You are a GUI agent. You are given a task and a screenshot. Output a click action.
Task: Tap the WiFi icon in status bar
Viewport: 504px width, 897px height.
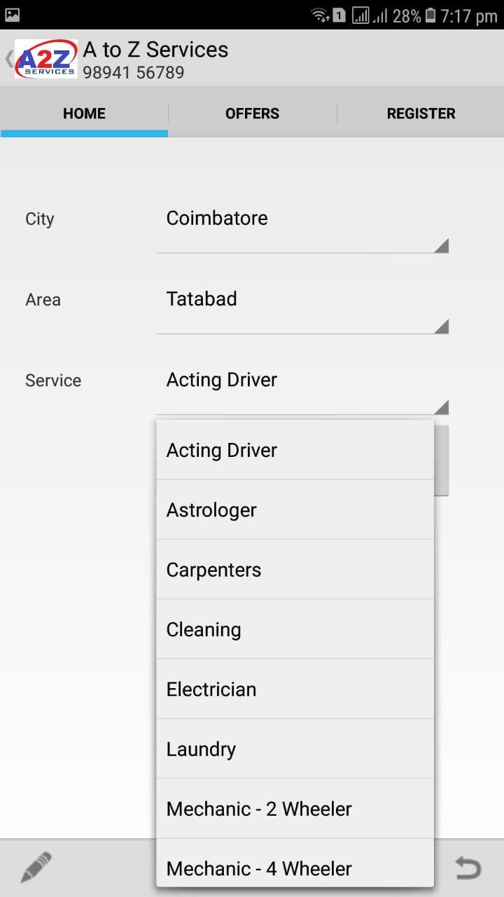coord(320,15)
